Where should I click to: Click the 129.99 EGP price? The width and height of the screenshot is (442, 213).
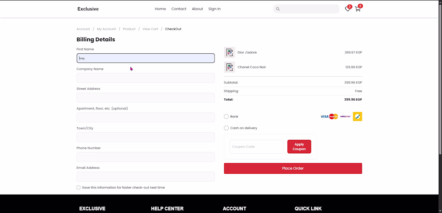coord(354,67)
